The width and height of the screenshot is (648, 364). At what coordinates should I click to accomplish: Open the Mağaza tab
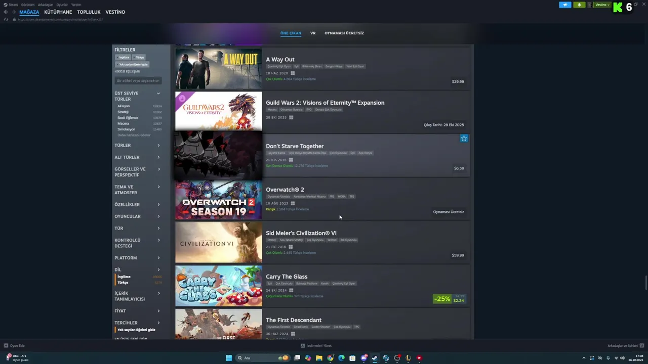pos(29,12)
